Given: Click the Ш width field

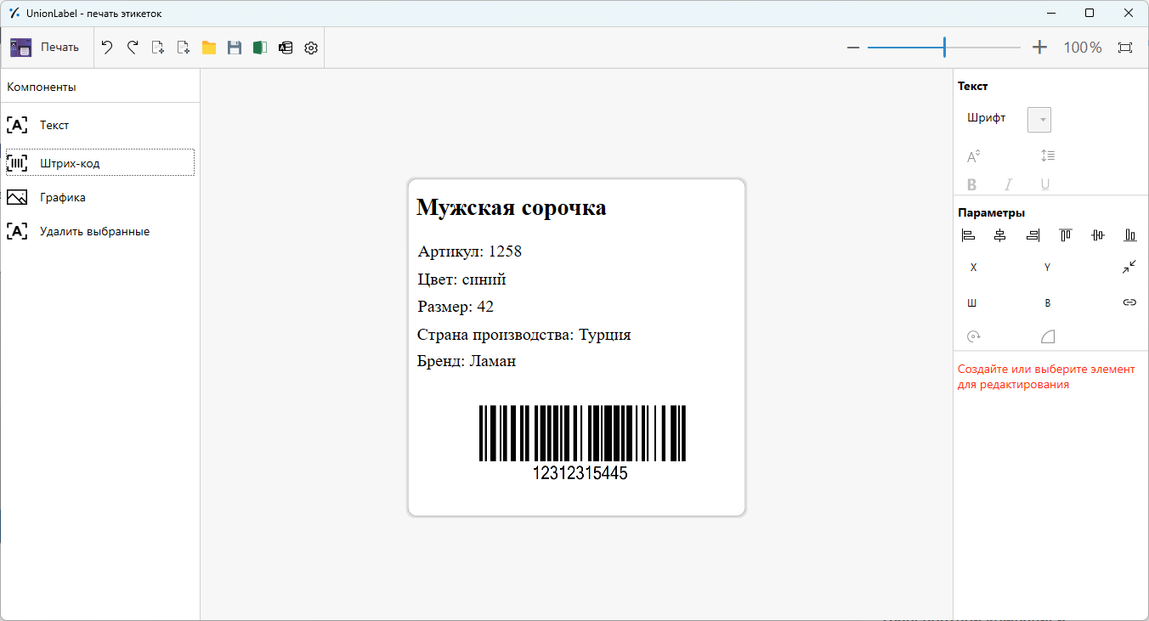Looking at the screenshot, I should [x=972, y=302].
